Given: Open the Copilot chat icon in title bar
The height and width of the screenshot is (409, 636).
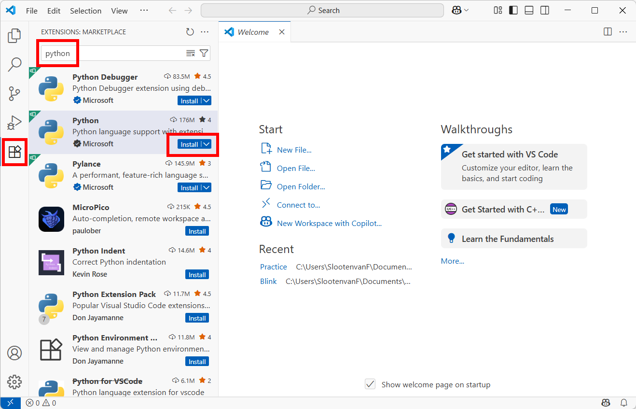Looking at the screenshot, I should point(456,11).
